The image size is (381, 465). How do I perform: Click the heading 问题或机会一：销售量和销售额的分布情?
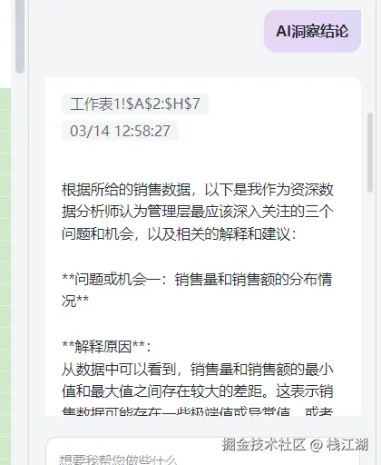point(197,279)
